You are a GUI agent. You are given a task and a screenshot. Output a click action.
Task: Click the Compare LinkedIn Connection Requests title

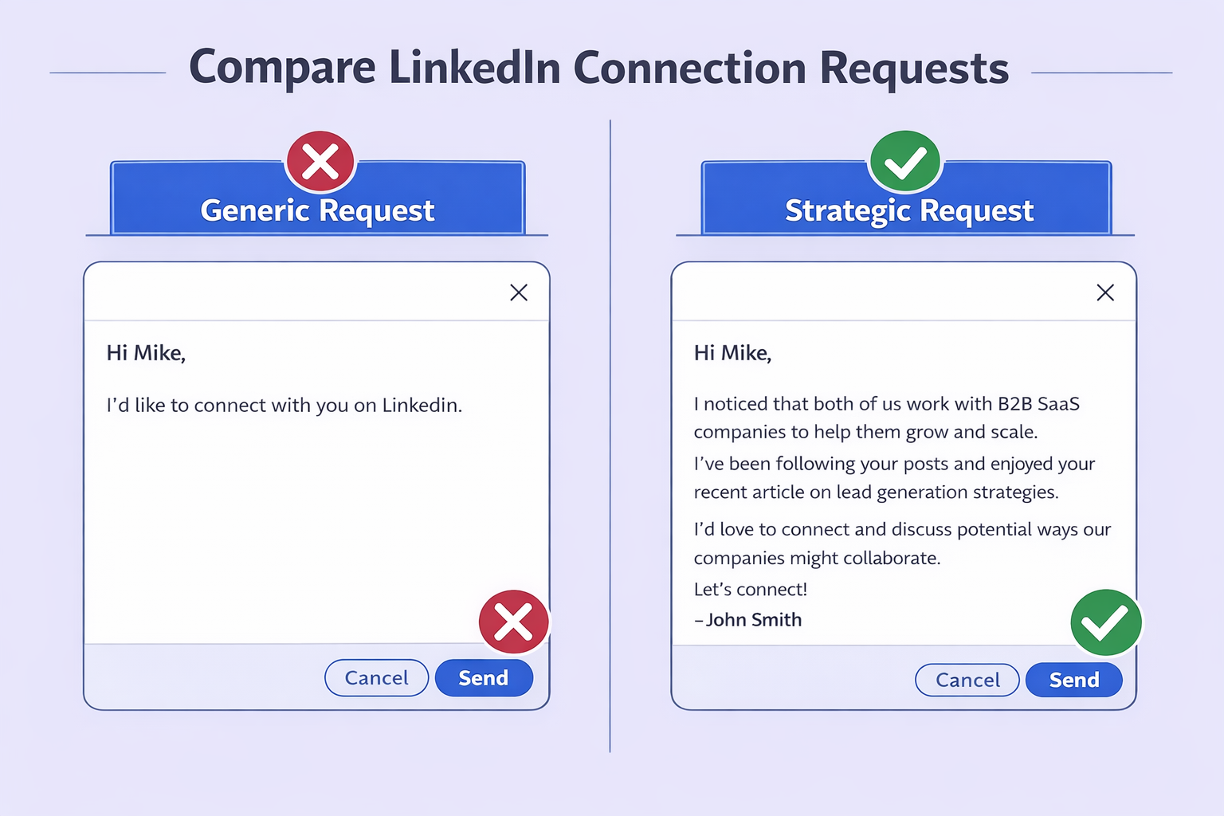(x=598, y=69)
